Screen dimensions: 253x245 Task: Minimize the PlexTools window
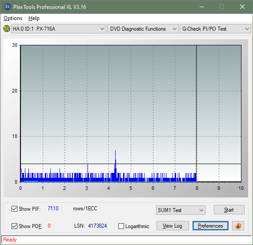click(202, 7)
